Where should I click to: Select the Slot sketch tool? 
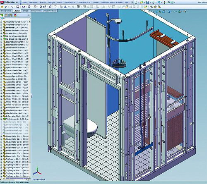tap(24, 7)
